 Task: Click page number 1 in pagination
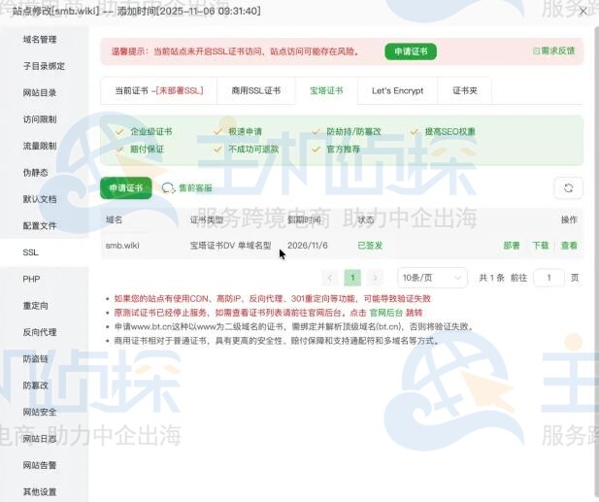[352, 278]
